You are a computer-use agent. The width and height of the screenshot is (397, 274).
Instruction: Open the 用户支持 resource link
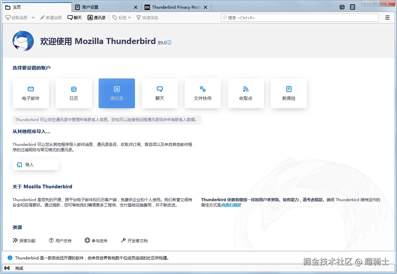click(60, 241)
